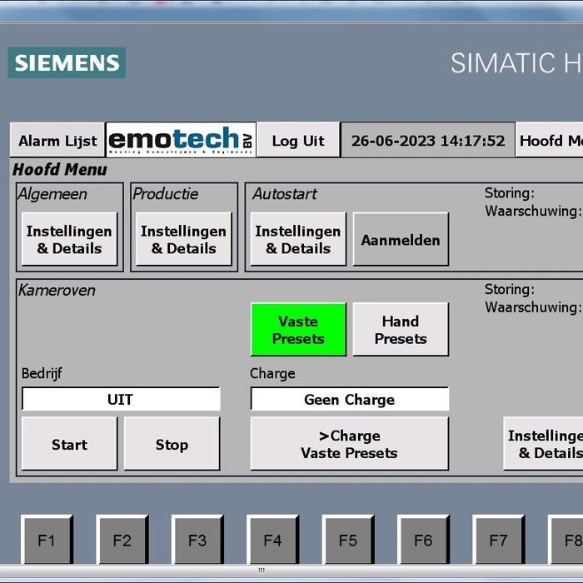Open Autostart Instellingen & Details
Viewport: 583px width, 583px height.
(x=297, y=240)
